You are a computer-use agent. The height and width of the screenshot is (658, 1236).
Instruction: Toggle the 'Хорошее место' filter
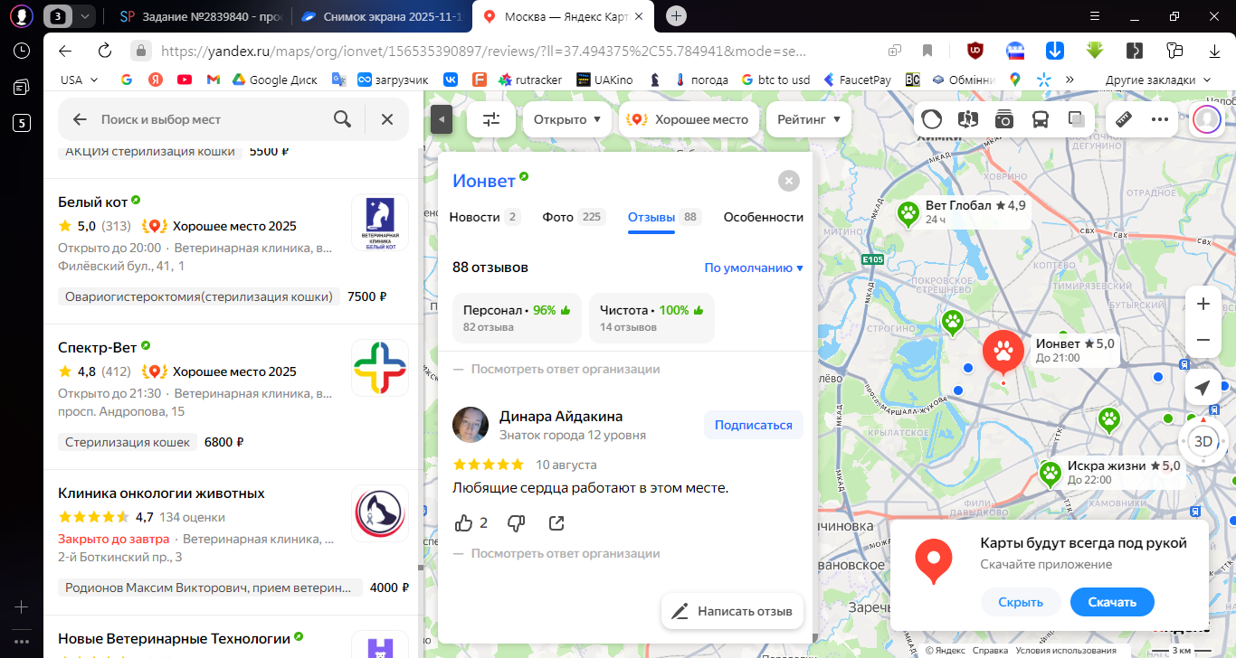coord(689,119)
